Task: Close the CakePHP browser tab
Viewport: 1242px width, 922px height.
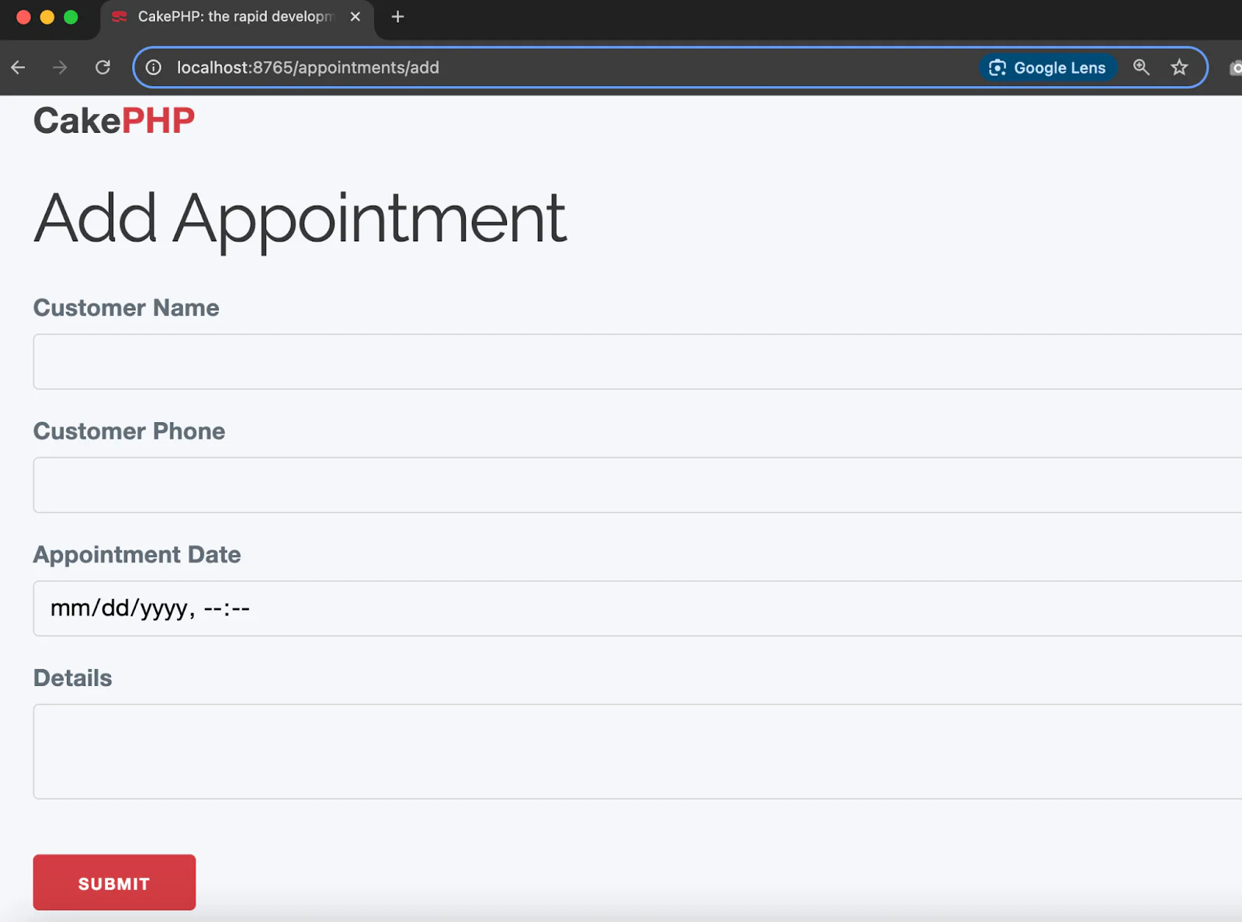Action: [x=356, y=16]
